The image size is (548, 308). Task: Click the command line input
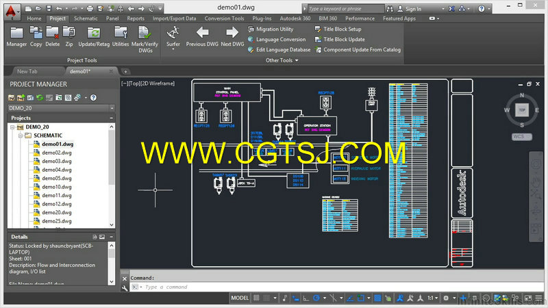point(336,287)
